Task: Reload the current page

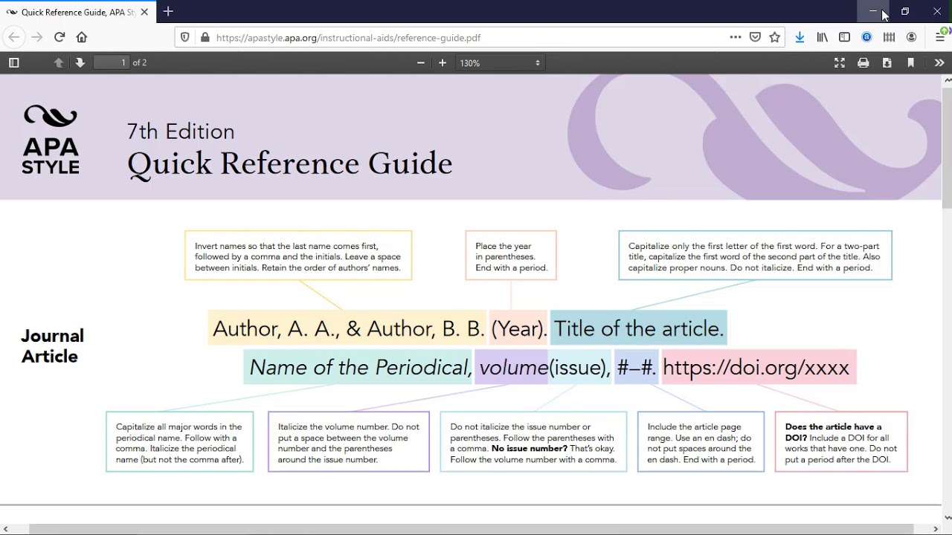Action: [59, 37]
